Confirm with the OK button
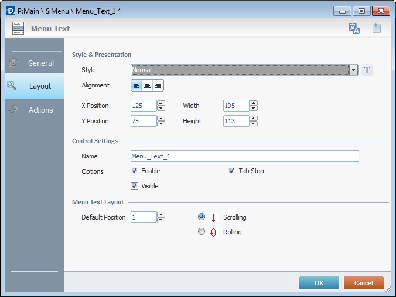Image resolution: width=396 pixels, height=297 pixels. [319, 283]
